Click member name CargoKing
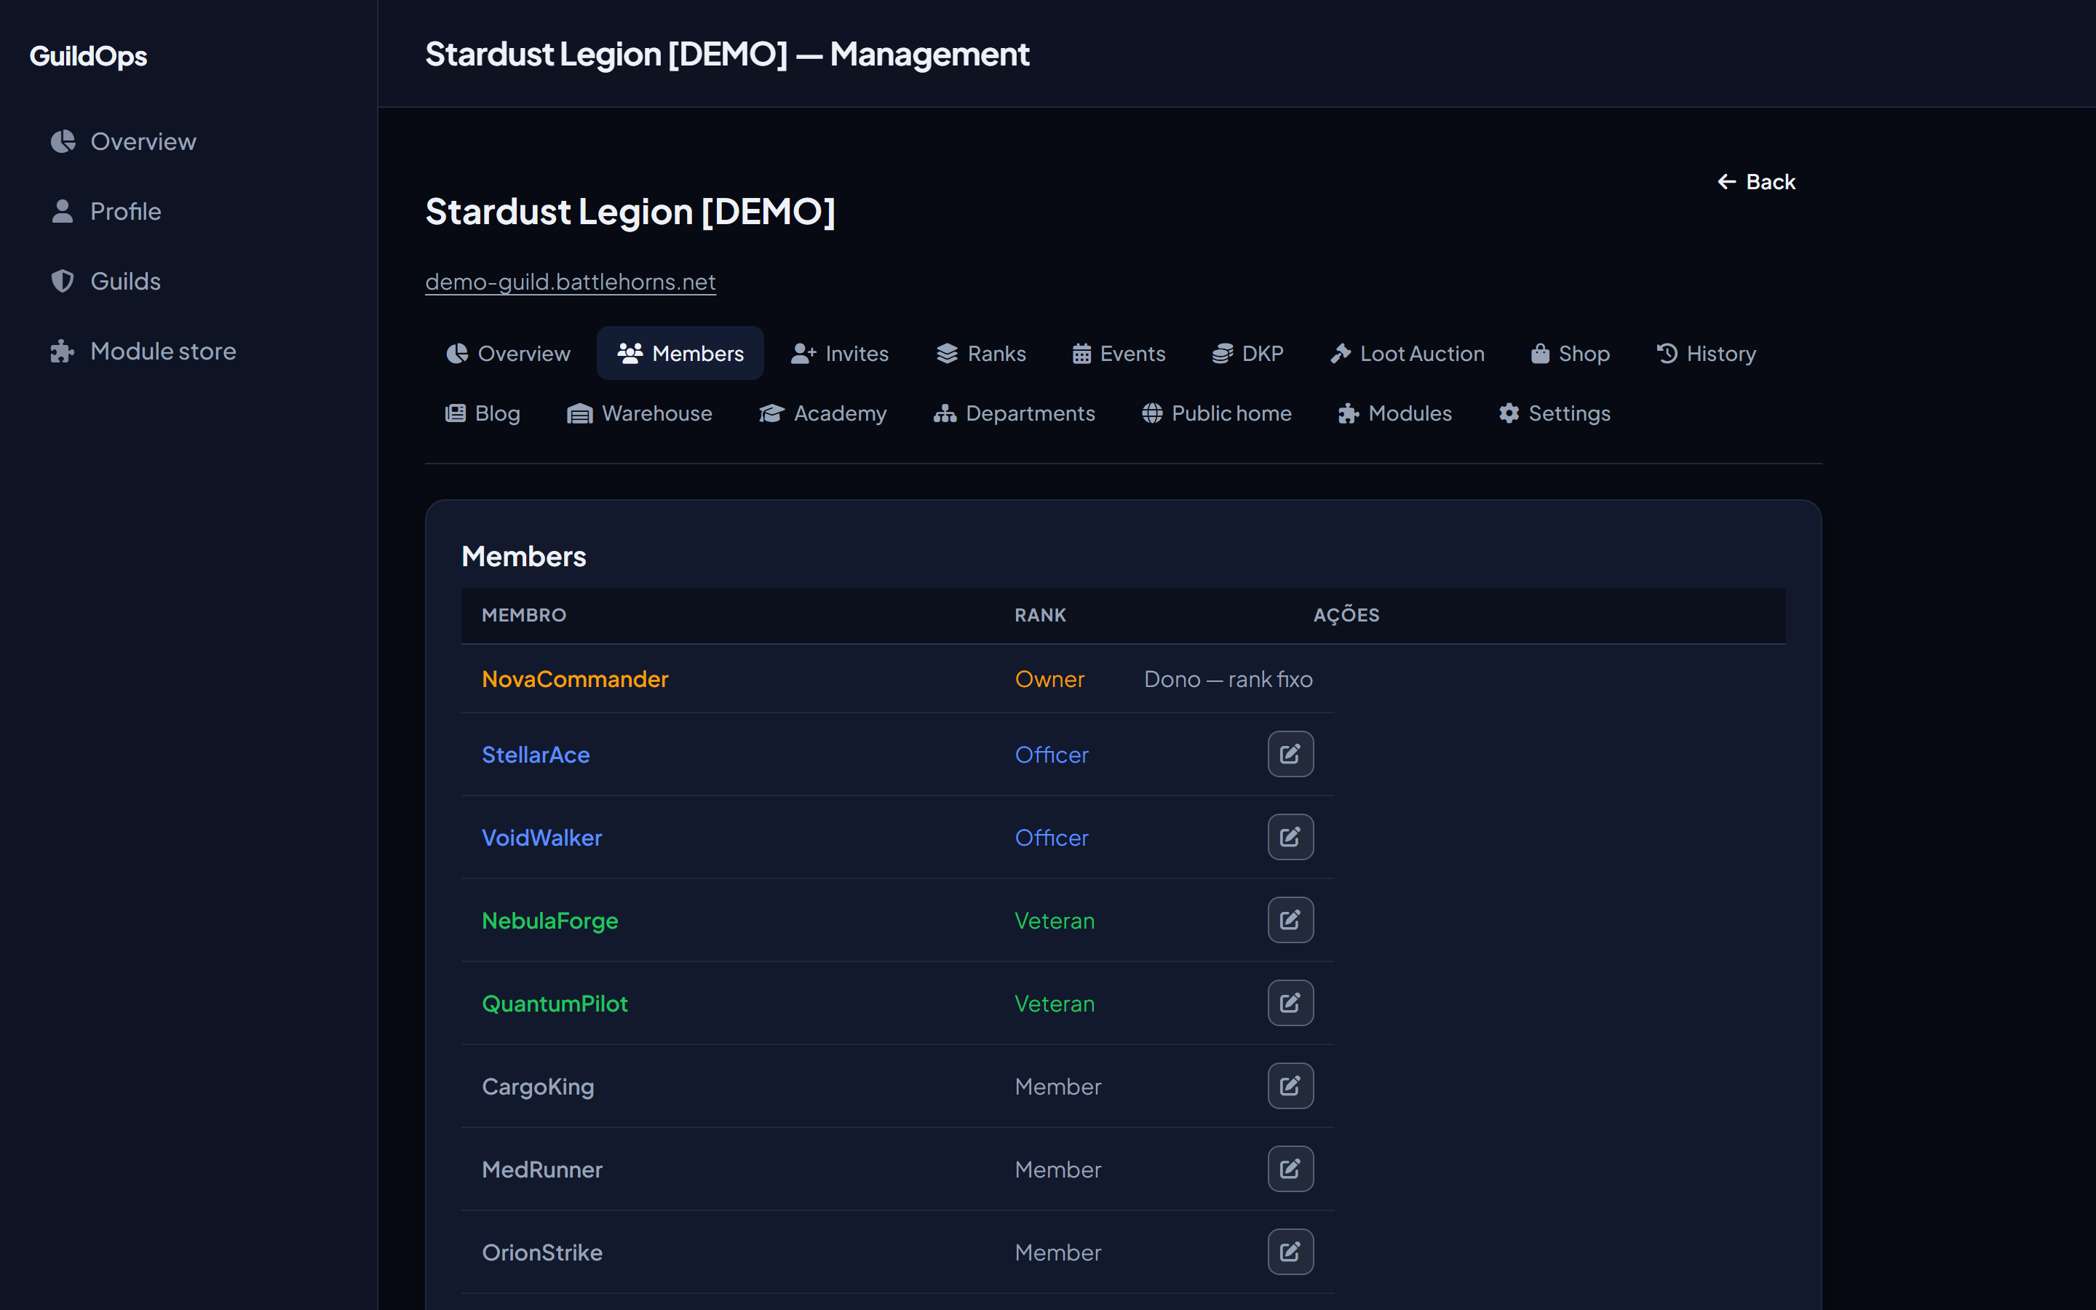 [x=538, y=1087]
